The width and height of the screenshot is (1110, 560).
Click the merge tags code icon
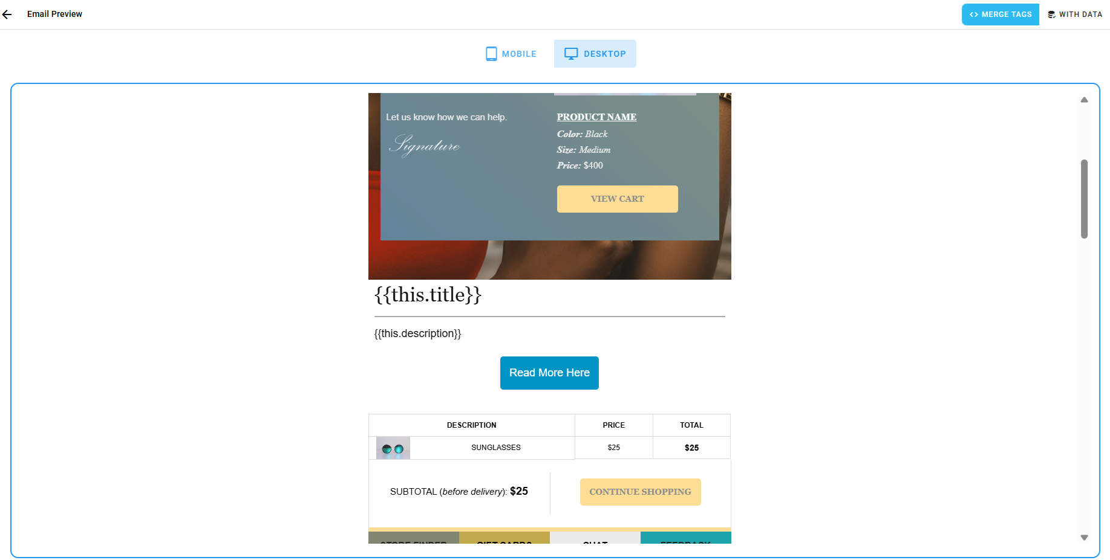(974, 14)
